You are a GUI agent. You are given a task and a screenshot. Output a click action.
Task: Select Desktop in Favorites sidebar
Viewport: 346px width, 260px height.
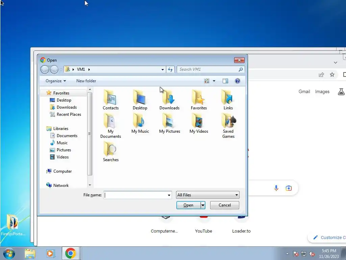[x=64, y=100]
